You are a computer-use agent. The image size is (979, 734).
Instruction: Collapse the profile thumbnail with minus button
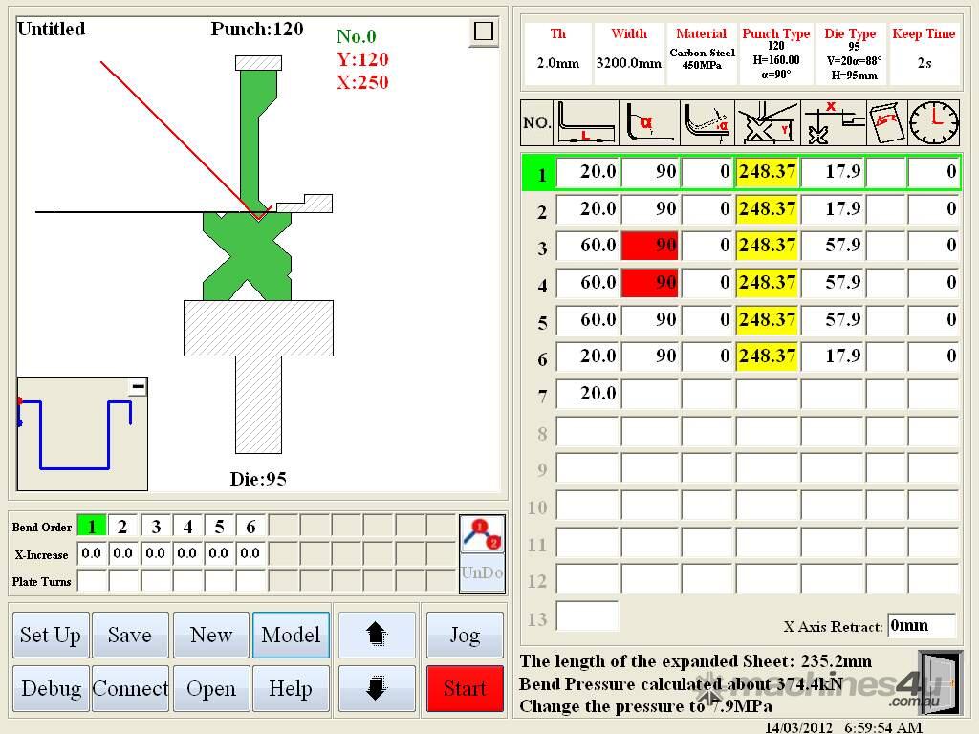point(138,386)
